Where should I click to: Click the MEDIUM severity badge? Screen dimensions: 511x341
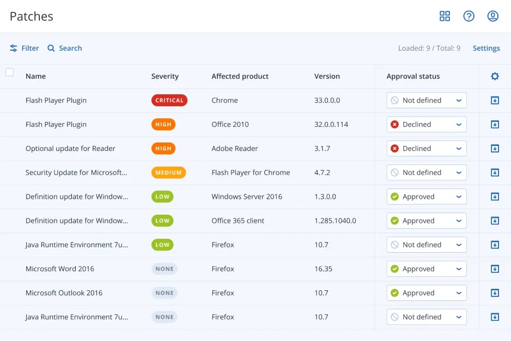click(x=168, y=172)
